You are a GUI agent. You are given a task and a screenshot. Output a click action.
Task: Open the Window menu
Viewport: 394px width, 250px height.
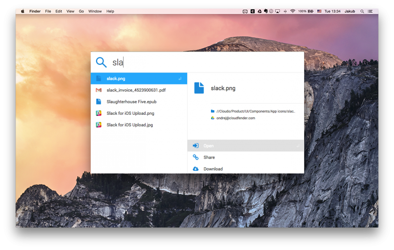tap(95, 11)
